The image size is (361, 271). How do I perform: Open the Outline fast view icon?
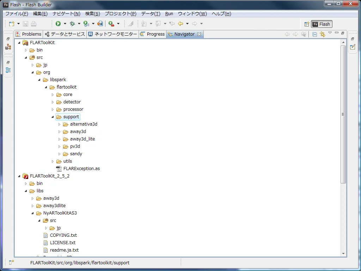click(8, 70)
